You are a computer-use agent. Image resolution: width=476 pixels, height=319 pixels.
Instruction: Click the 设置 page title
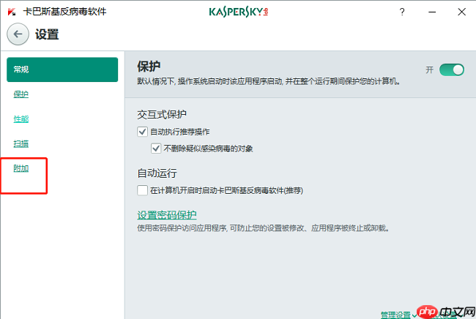[47, 34]
